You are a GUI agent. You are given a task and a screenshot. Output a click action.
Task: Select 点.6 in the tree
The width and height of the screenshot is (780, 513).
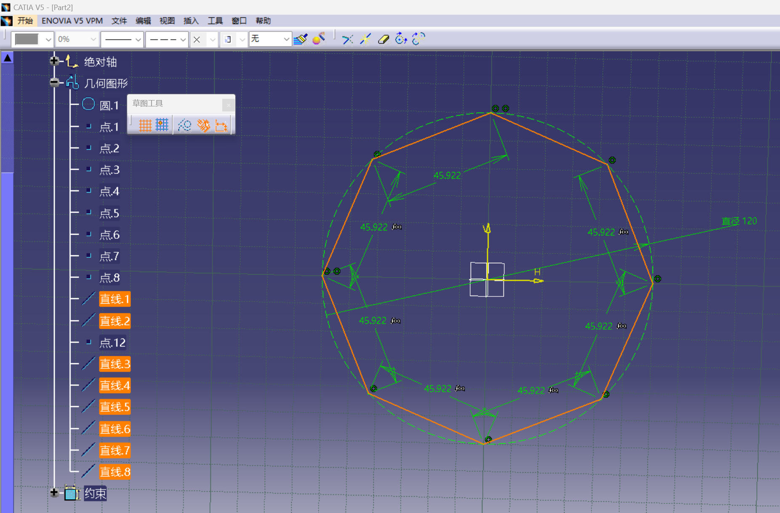109,235
